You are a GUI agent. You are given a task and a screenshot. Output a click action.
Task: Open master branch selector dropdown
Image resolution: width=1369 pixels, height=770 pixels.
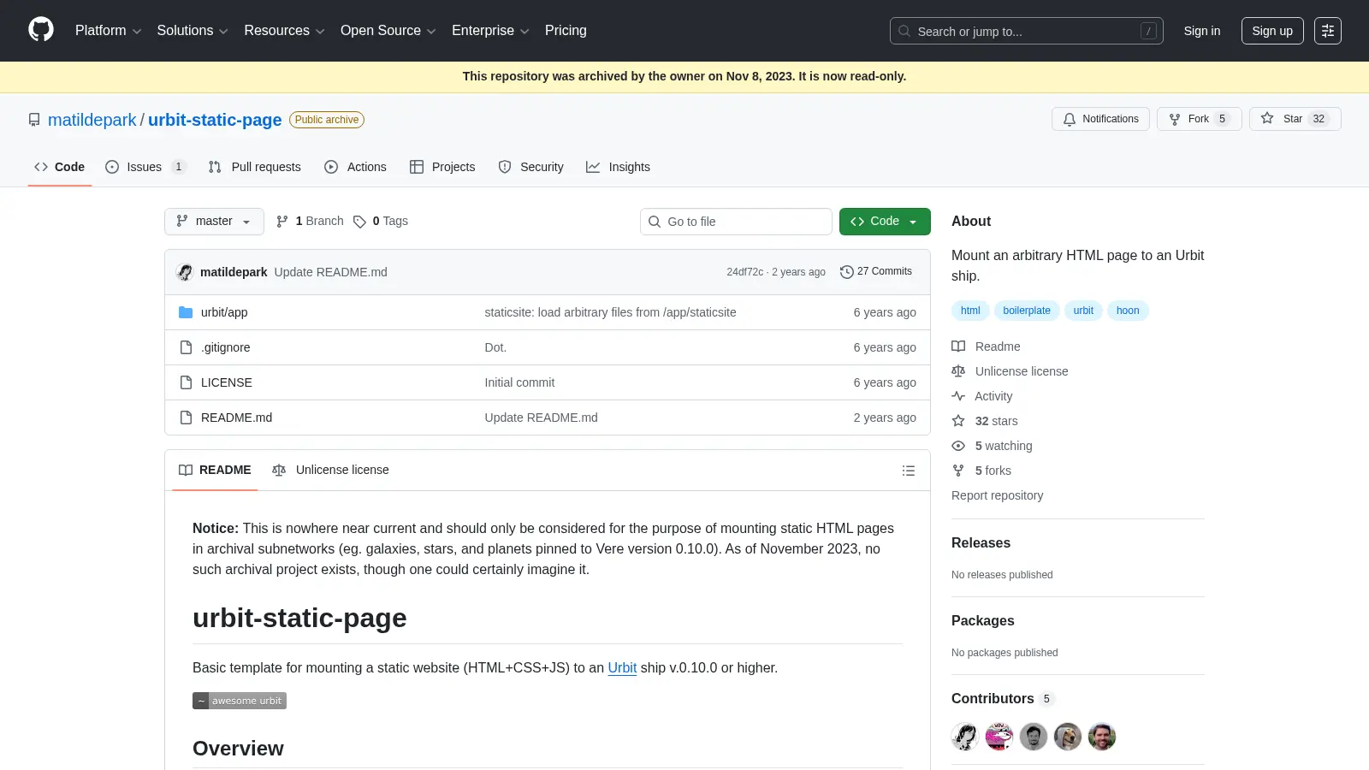(x=214, y=222)
